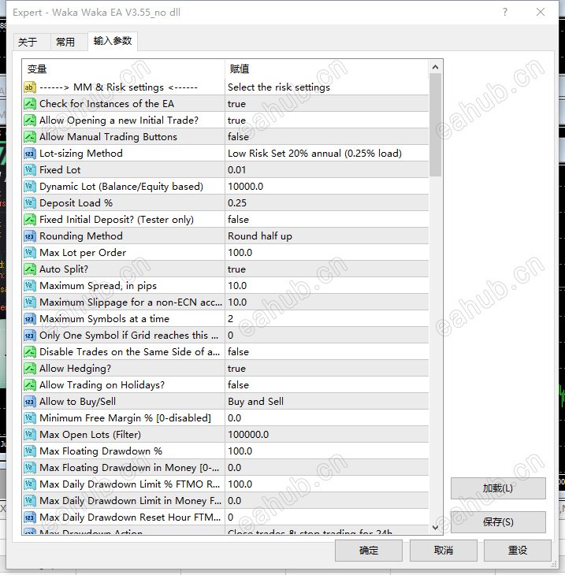The height and width of the screenshot is (575, 565).
Task: Select the Max Floating Drawdown in Money row
Action: pos(225,468)
